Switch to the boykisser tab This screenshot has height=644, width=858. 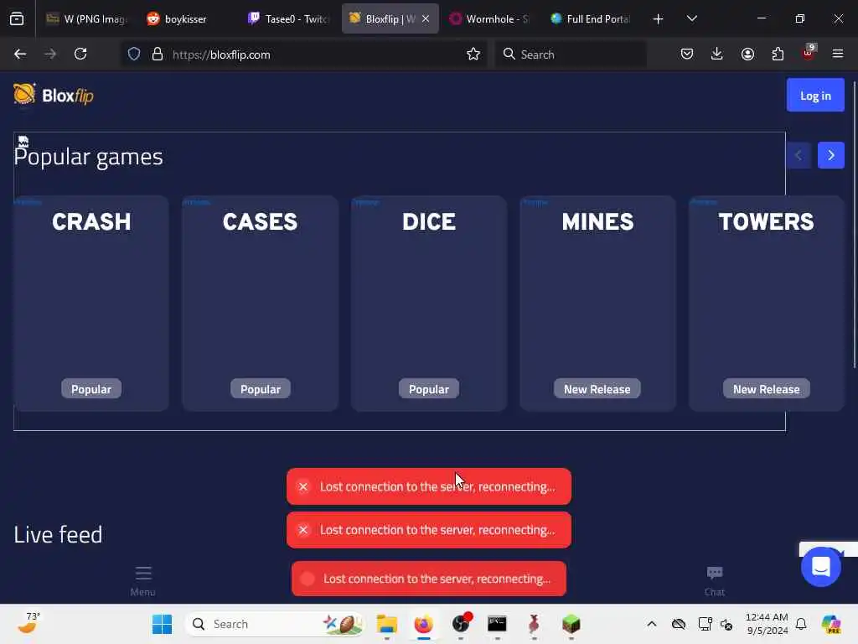click(186, 18)
